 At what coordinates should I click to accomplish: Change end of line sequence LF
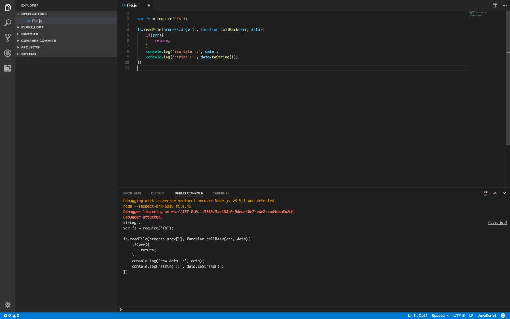point(471,316)
